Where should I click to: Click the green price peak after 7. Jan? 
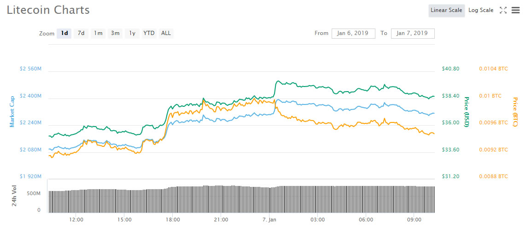tap(278, 81)
